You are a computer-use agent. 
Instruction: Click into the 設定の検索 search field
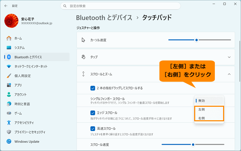pos(120,6)
